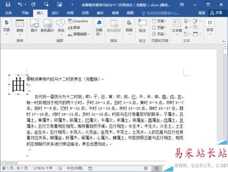
Task: Switch to the Home (开始) tab
Action: (x=25, y=13)
